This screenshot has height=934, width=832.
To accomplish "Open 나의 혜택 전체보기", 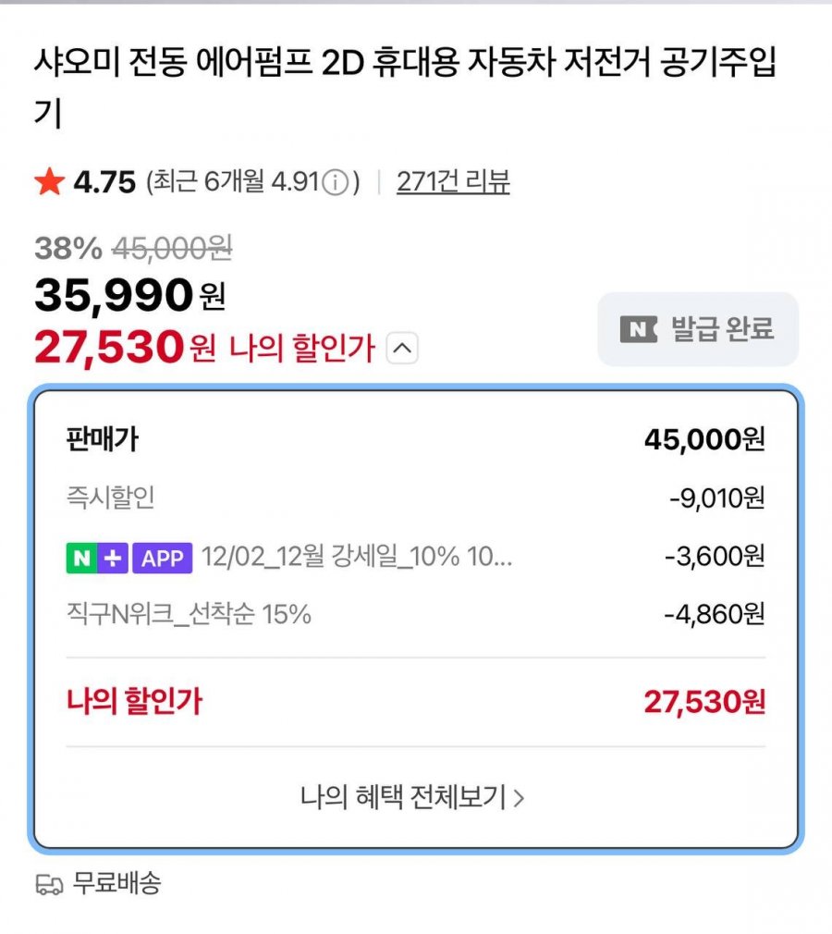I will pos(412,797).
